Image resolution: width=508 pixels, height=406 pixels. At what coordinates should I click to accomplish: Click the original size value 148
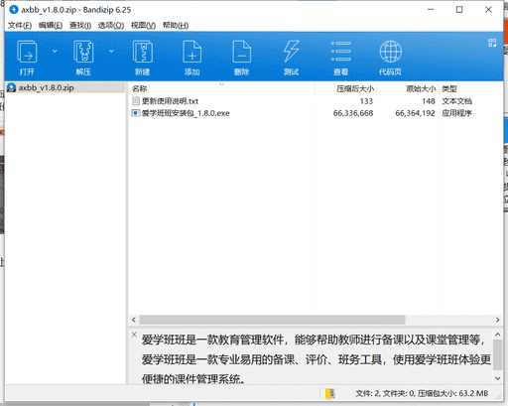point(429,101)
